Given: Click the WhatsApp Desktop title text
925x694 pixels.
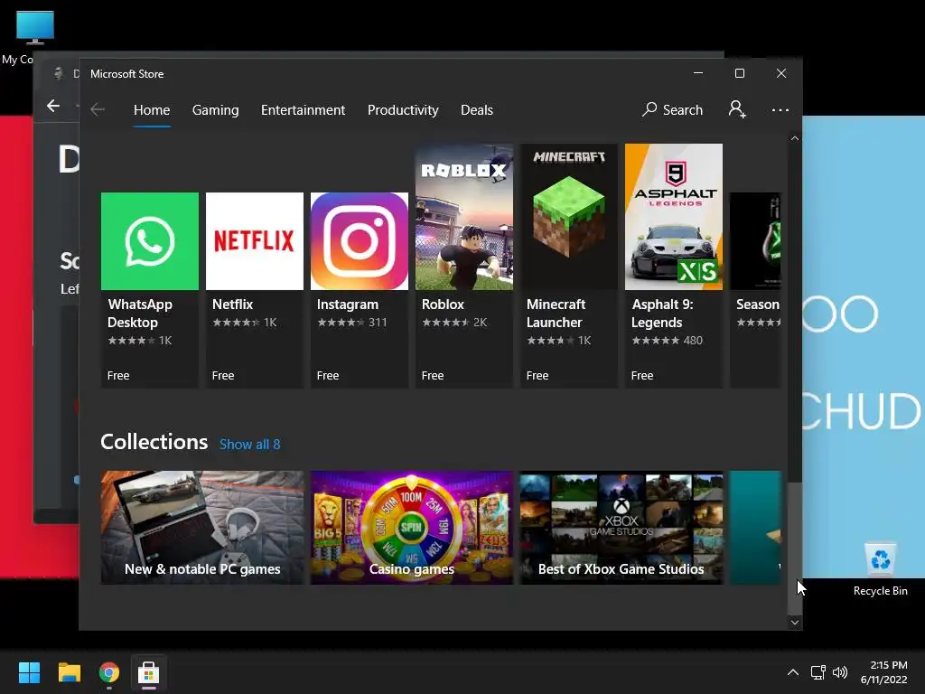Looking at the screenshot, I should (x=140, y=314).
